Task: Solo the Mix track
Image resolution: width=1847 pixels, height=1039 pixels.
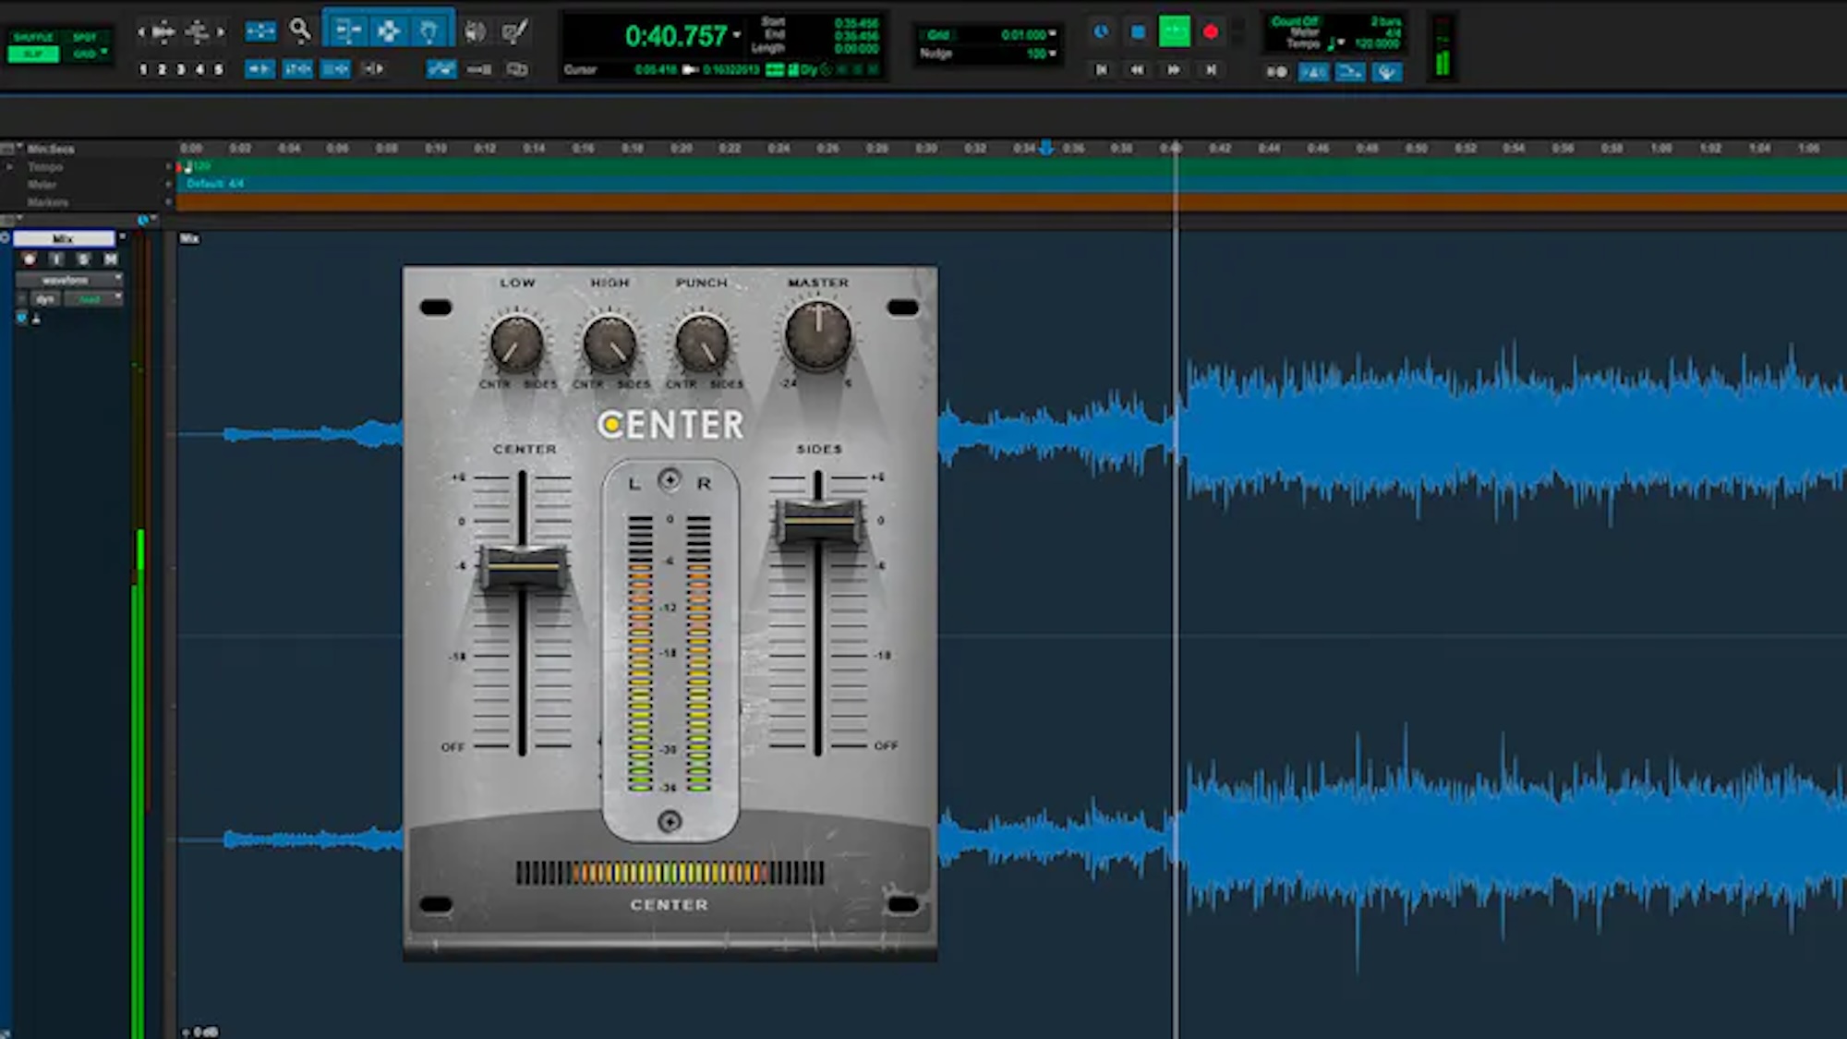Action: click(83, 260)
